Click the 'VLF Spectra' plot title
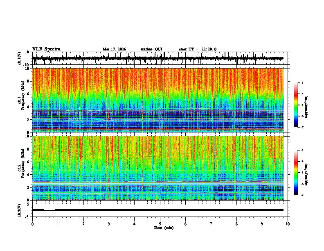 click(46, 49)
